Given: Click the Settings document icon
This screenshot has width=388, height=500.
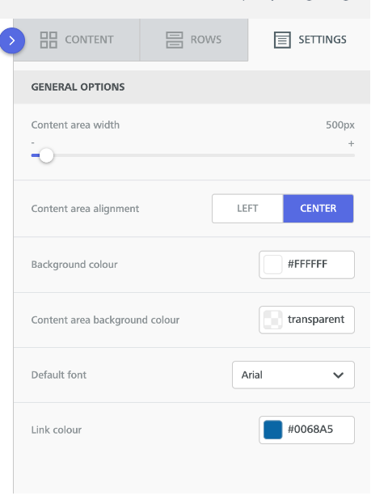Looking at the screenshot, I should pyautogui.click(x=282, y=40).
